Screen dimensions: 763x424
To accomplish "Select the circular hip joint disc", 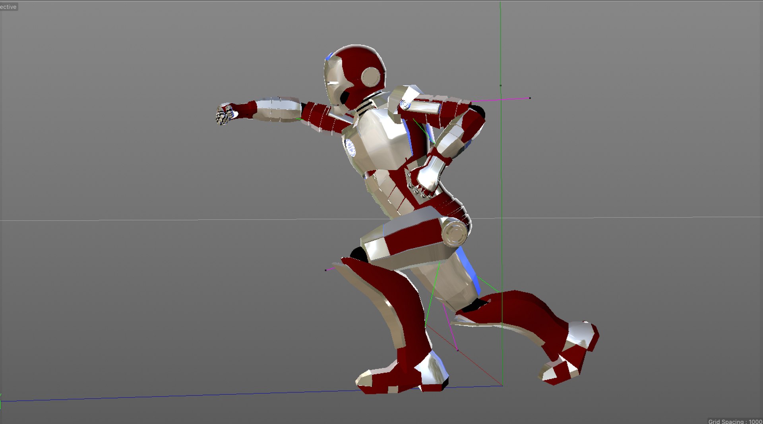I will tap(455, 233).
